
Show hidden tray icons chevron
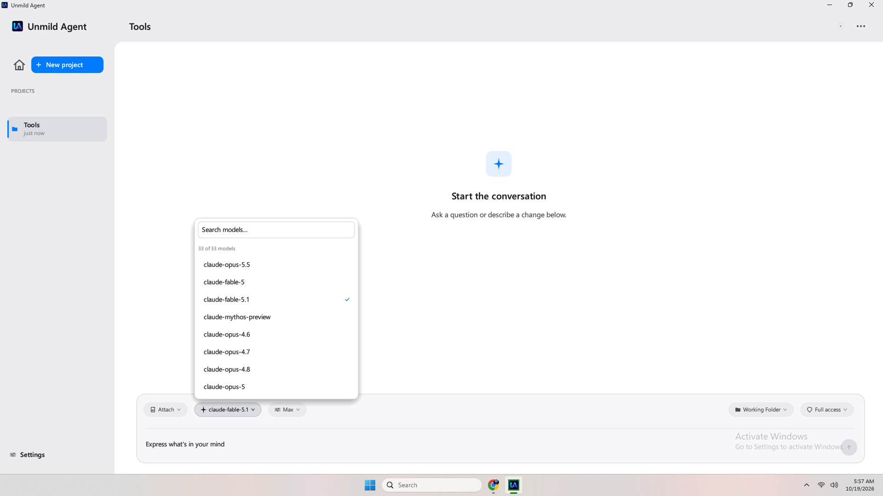pyautogui.click(x=807, y=485)
